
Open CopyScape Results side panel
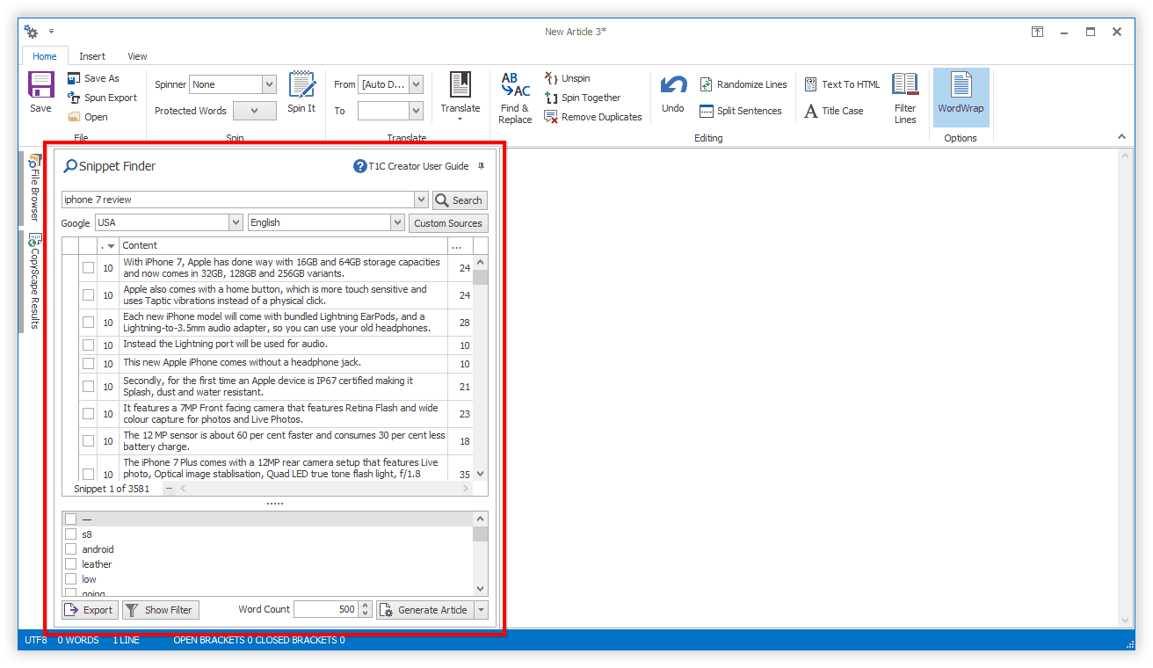[35, 280]
